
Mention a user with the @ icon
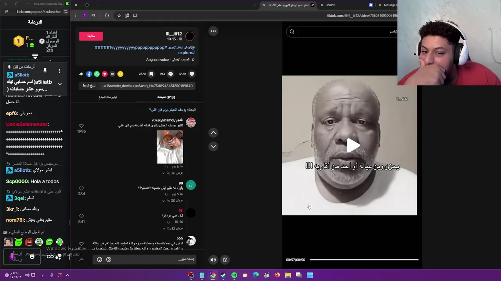click(x=109, y=259)
